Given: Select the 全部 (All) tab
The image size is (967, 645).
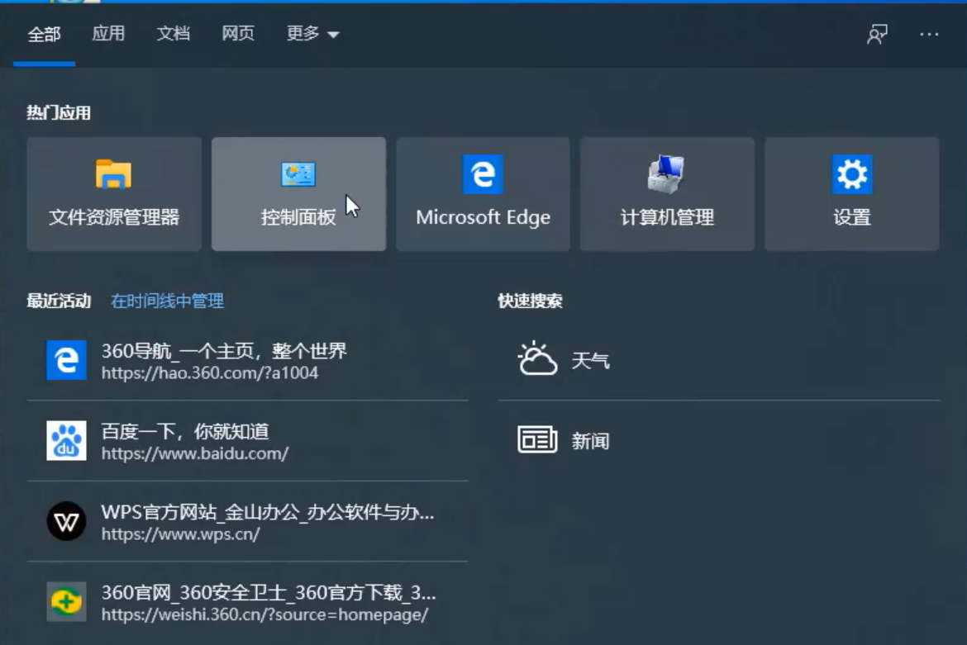Looking at the screenshot, I should coord(44,34).
